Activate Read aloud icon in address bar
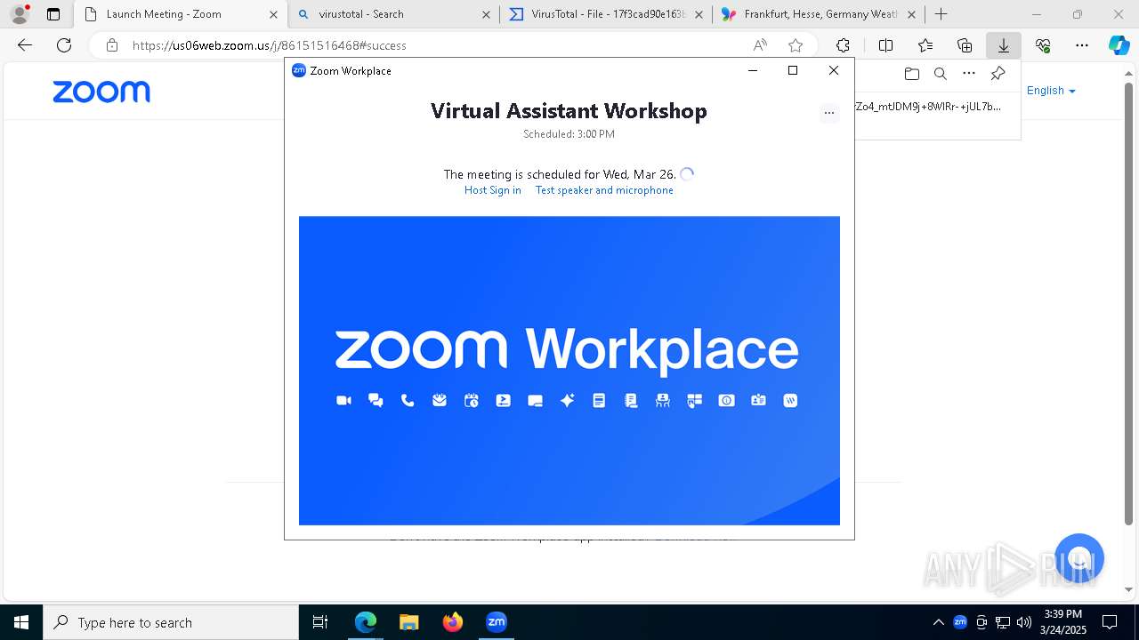Viewport: 1139px width, 640px height. (x=760, y=45)
